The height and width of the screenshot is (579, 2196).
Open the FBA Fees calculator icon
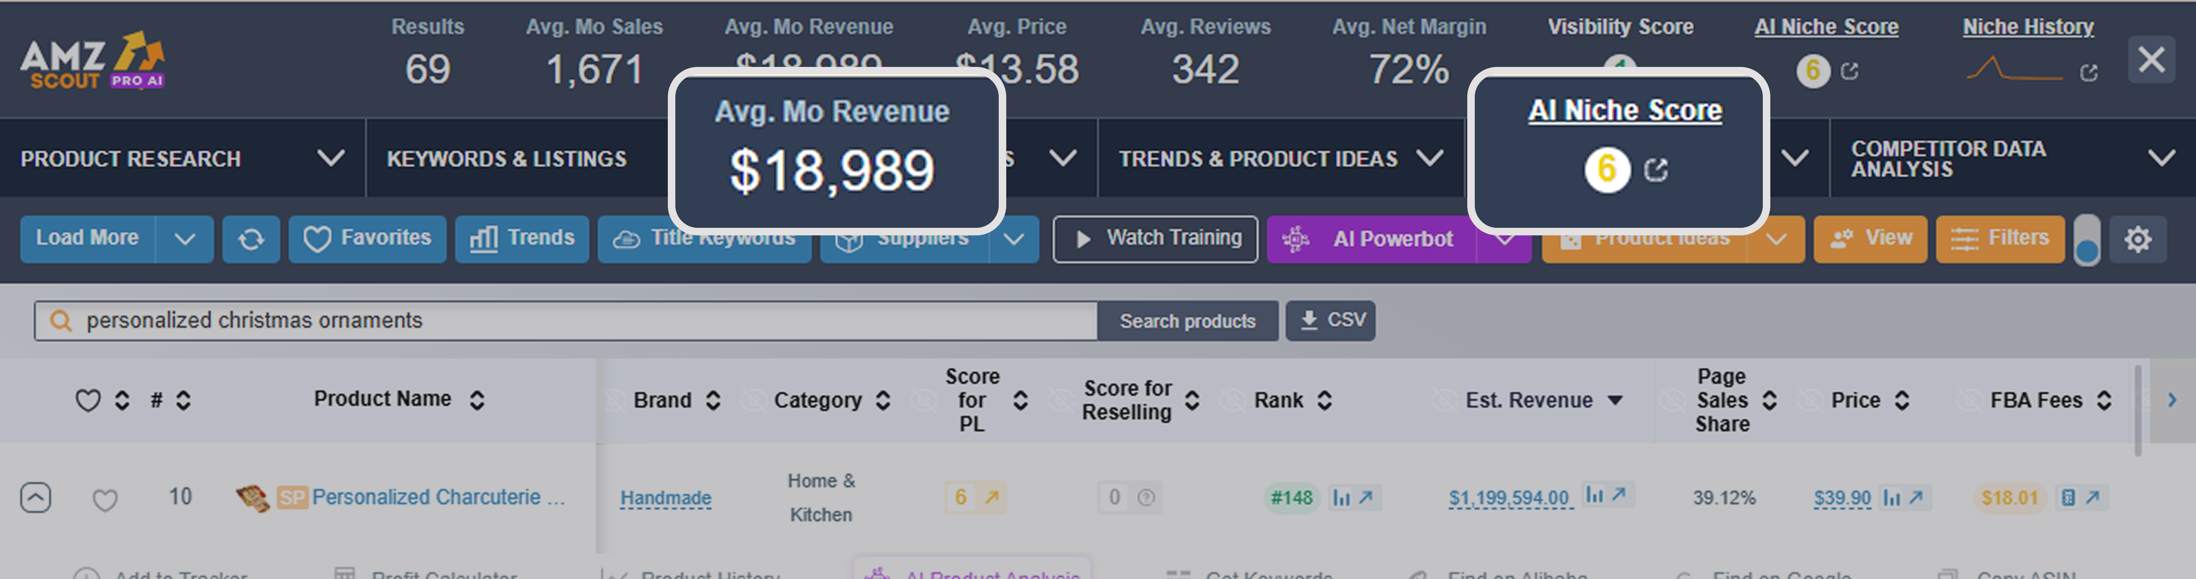(2067, 497)
